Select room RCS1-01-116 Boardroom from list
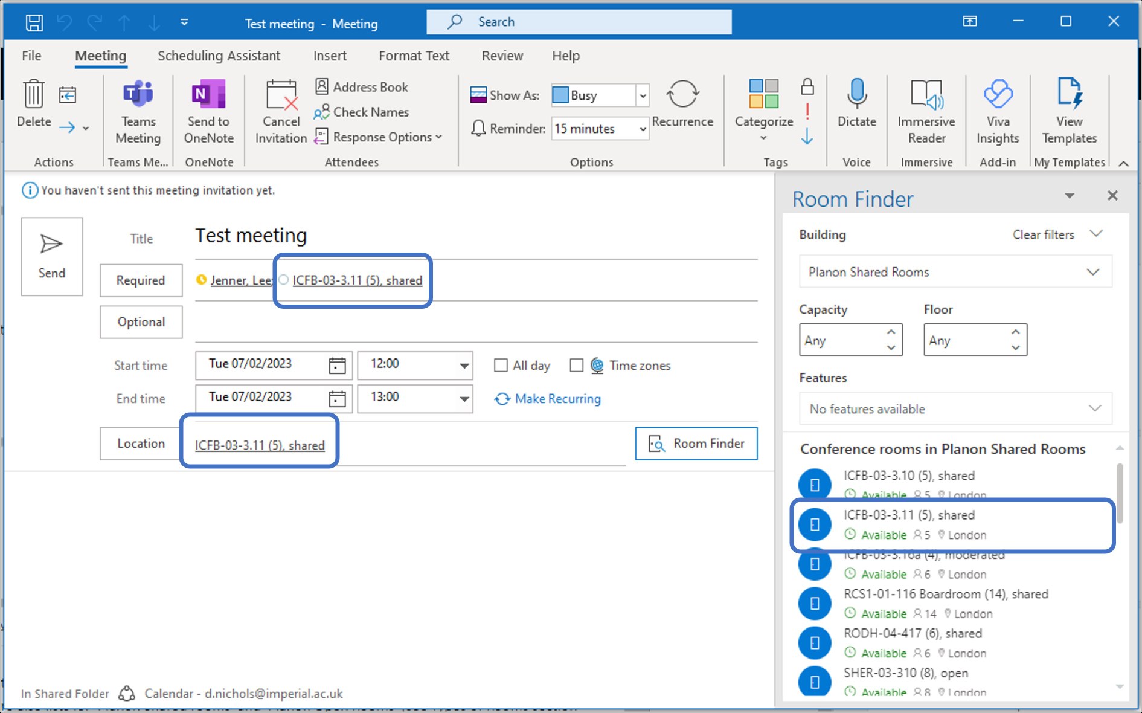 [x=945, y=595]
